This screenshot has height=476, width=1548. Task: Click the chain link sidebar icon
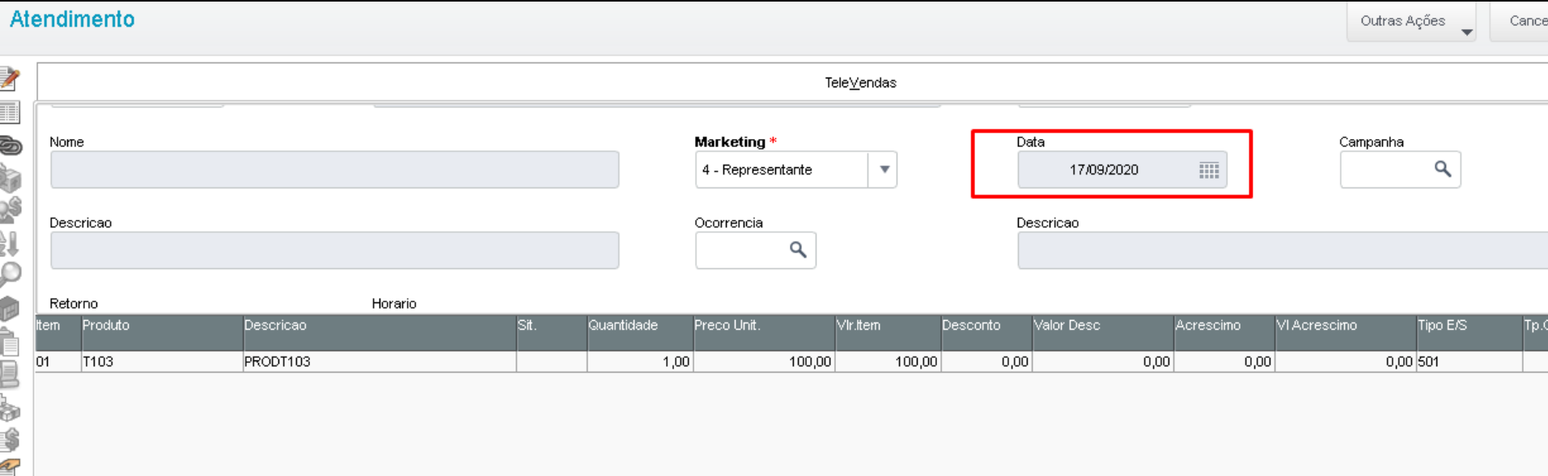pyautogui.click(x=11, y=145)
